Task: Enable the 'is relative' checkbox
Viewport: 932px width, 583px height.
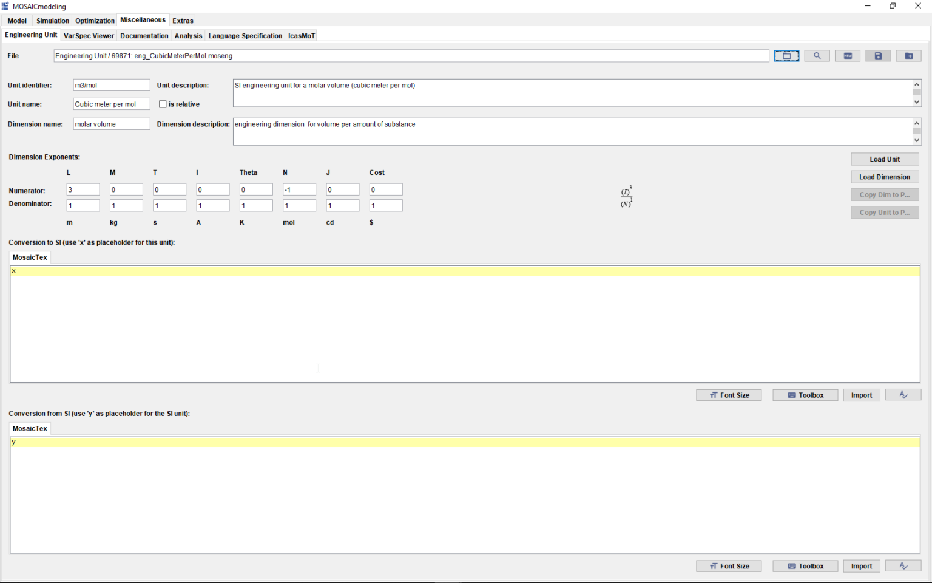Action: (163, 104)
